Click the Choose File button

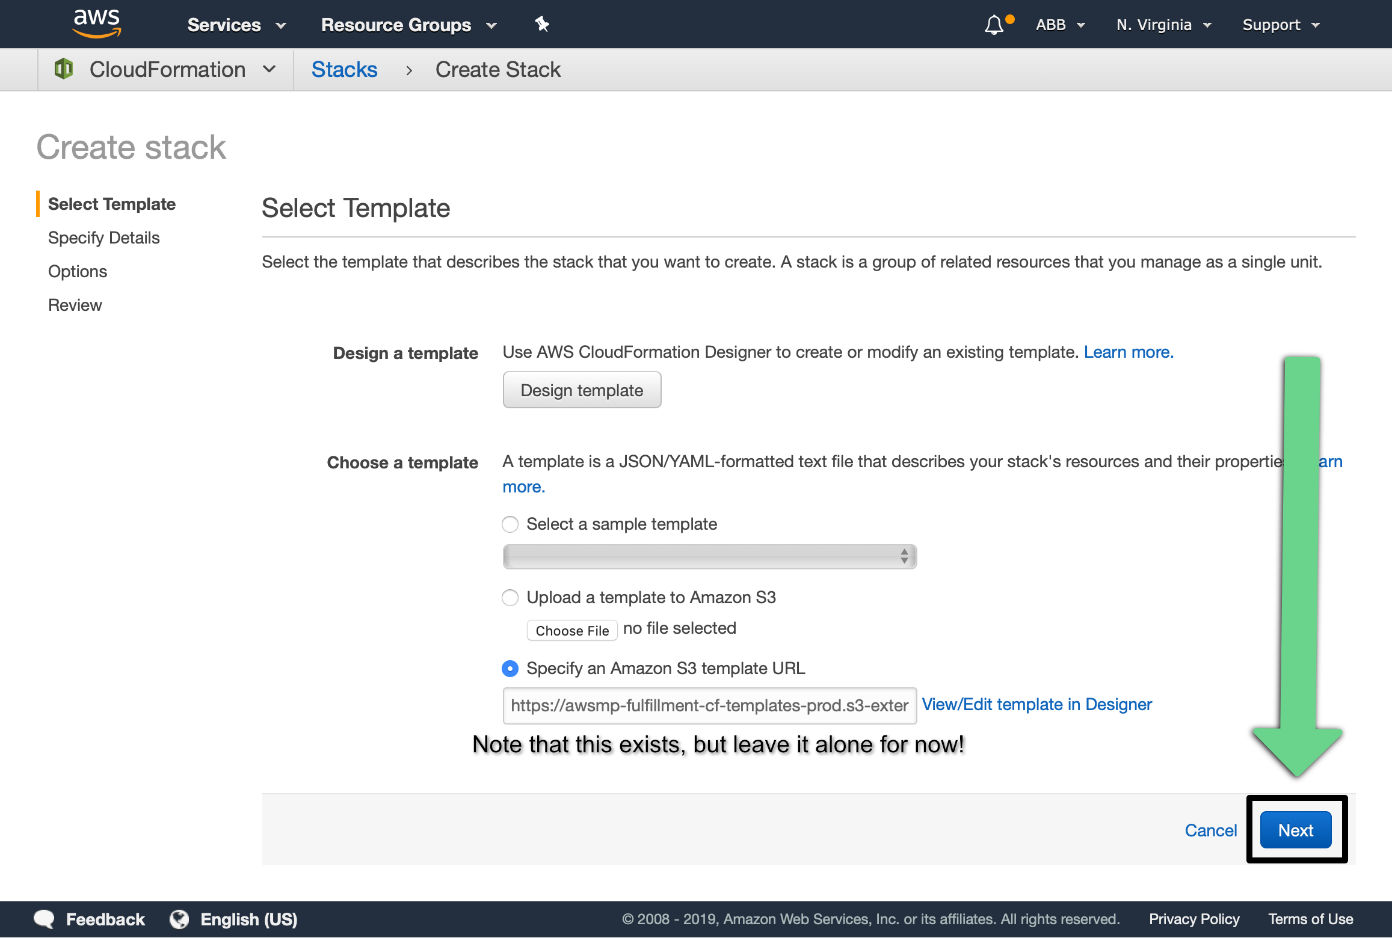tap(572, 630)
